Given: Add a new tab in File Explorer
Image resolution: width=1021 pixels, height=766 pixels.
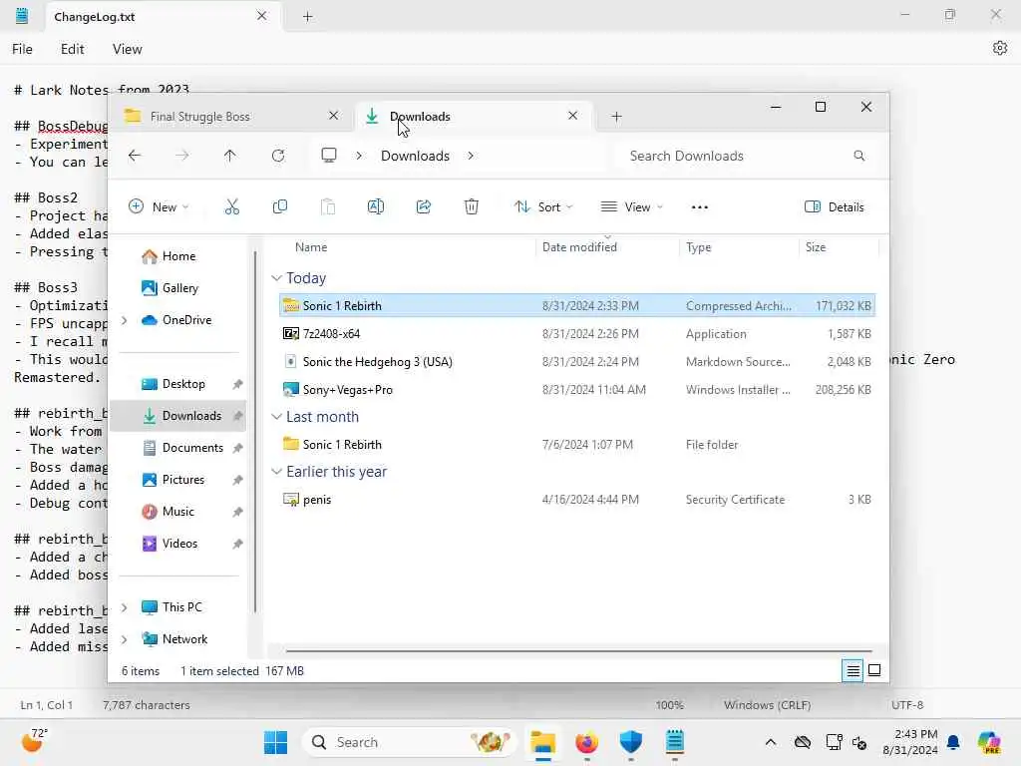Looking at the screenshot, I should tap(616, 117).
